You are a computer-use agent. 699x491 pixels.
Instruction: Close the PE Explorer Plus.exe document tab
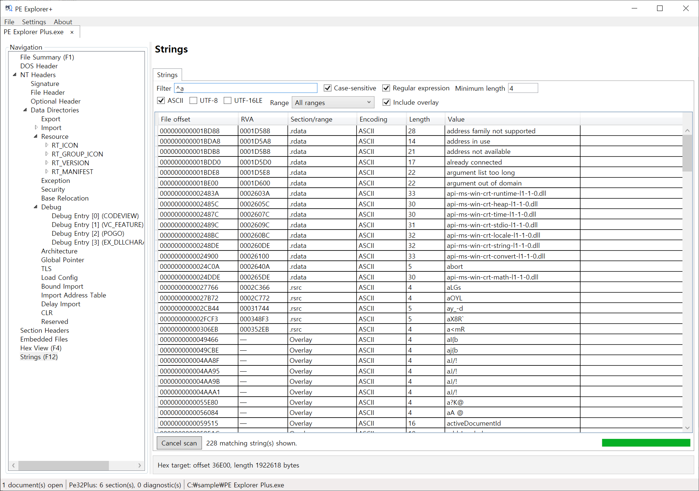[x=72, y=32]
